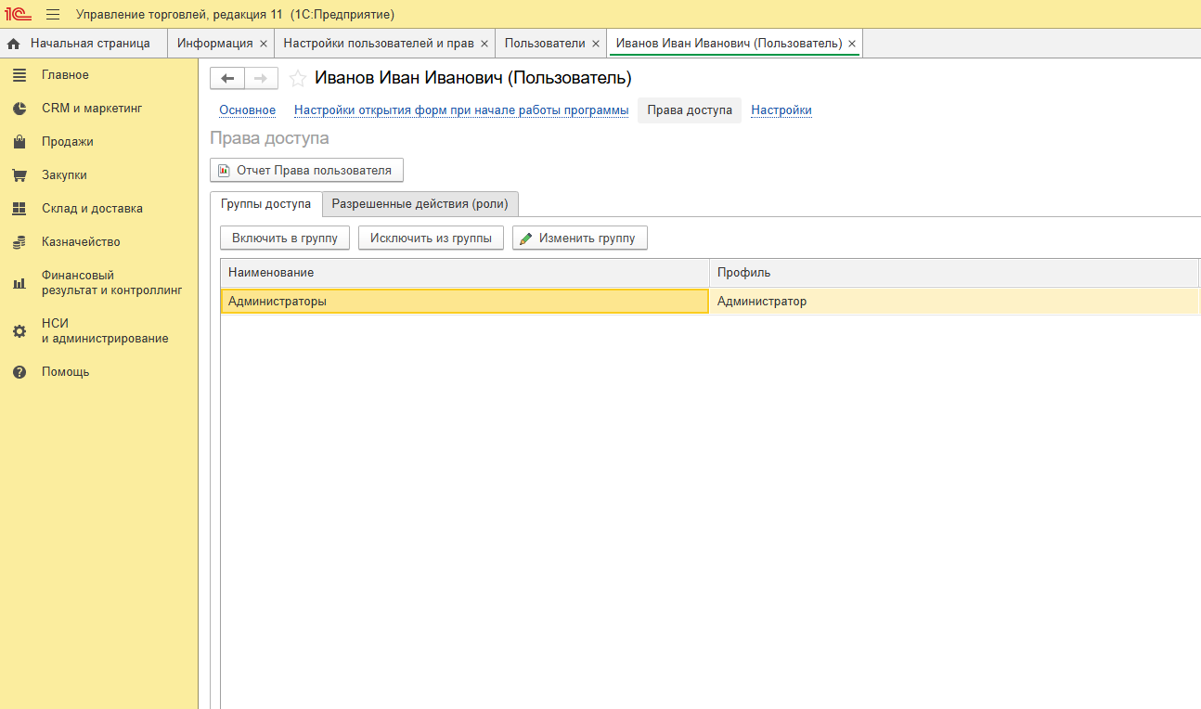Switch to Разрешенные действия (роли) tab
This screenshot has height=709, width=1201.
[420, 204]
